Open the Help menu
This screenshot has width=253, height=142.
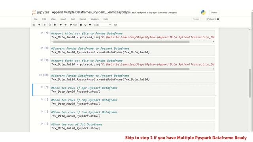point(106,19)
